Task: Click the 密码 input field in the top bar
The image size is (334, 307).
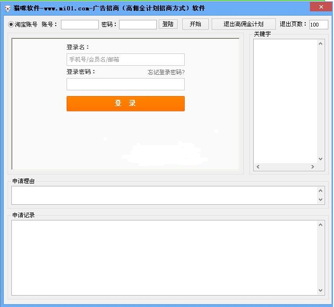Action: 138,24
